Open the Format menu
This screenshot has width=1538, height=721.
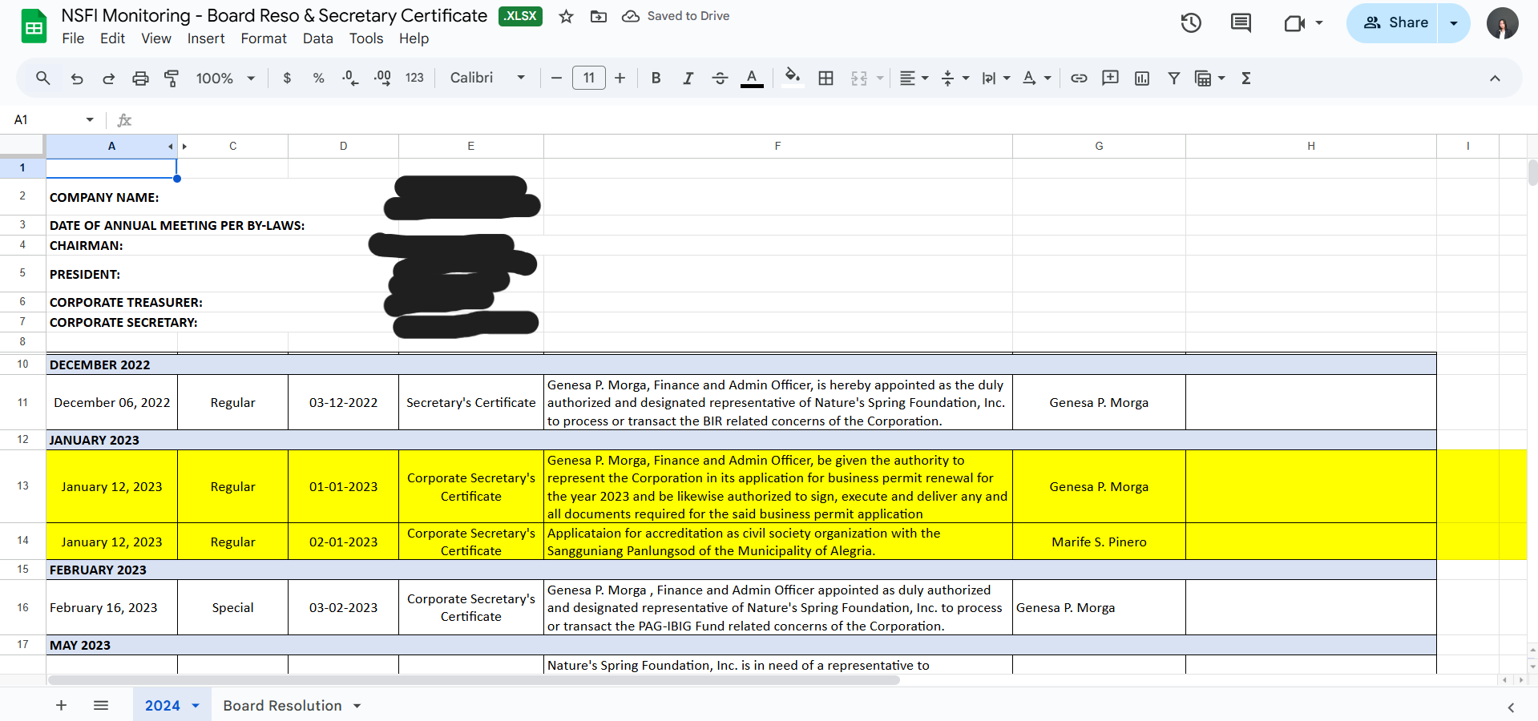(263, 38)
